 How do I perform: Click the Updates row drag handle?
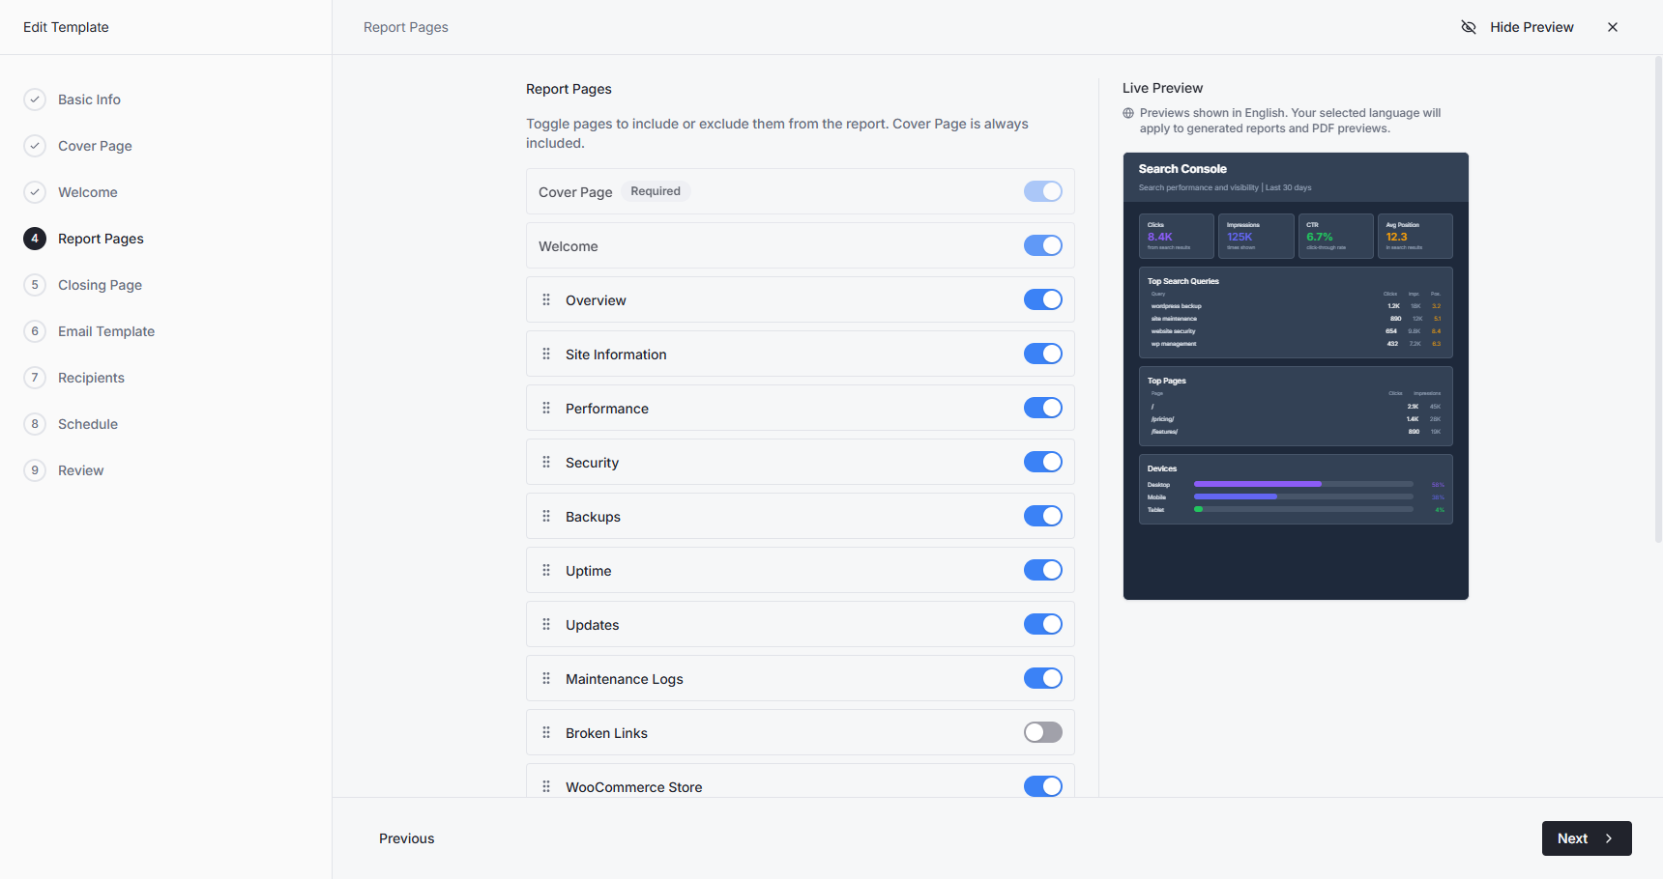(546, 624)
